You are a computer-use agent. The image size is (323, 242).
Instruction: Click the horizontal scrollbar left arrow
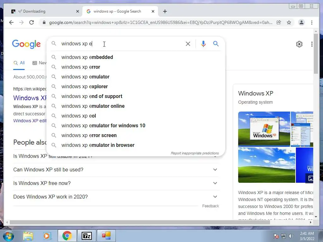pos(7,222)
